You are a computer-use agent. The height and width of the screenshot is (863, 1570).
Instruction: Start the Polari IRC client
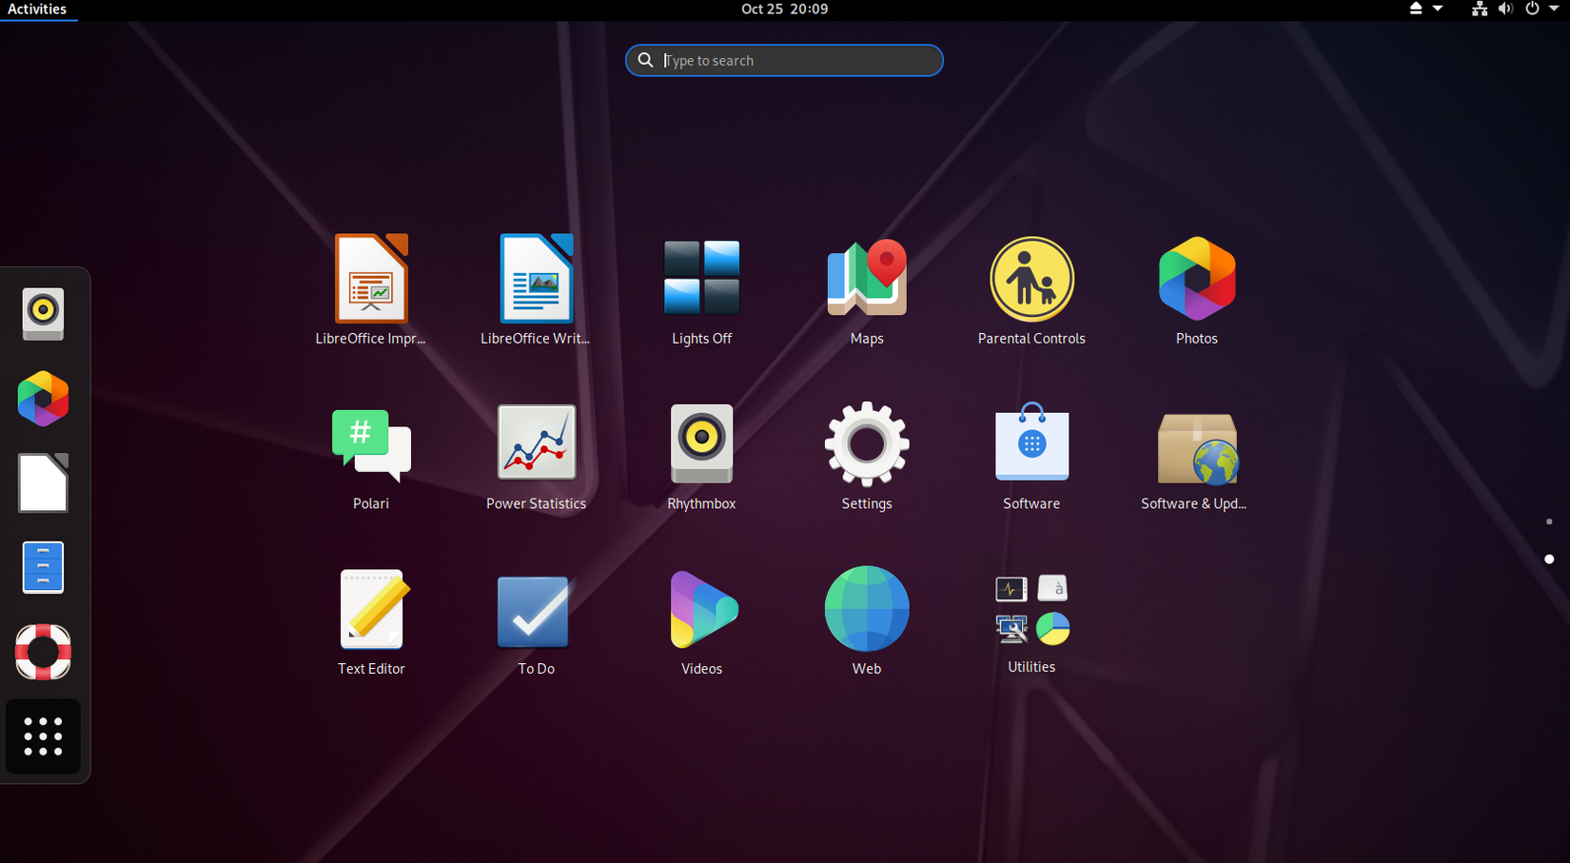tap(371, 443)
